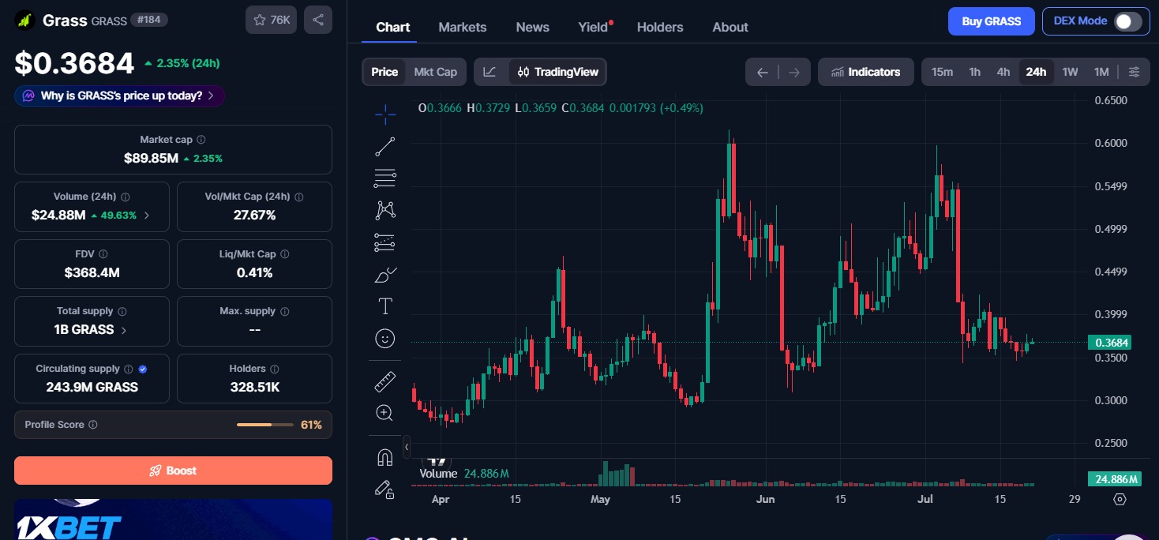1159x540 pixels.
Task: Open the emoji icons tool
Action: (385, 339)
